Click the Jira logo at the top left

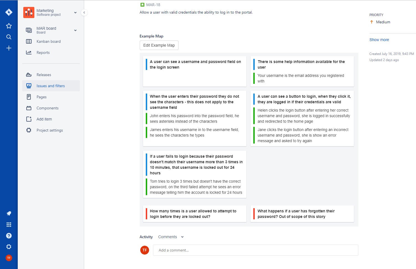click(9, 12)
